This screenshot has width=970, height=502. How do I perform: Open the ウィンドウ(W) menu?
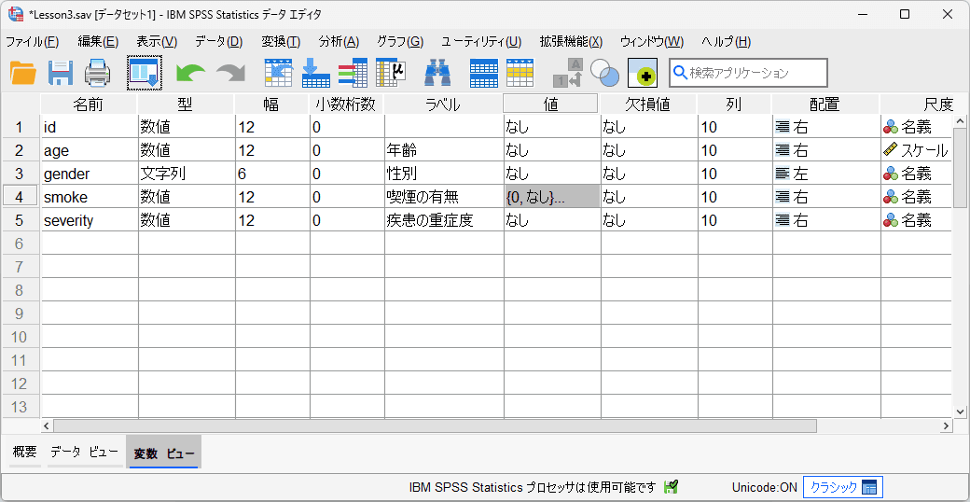click(652, 42)
